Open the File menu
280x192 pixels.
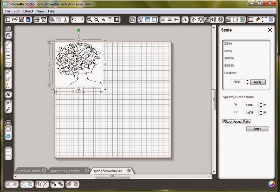(7, 11)
